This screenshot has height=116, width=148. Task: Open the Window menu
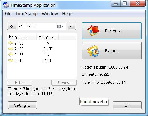(50, 14)
